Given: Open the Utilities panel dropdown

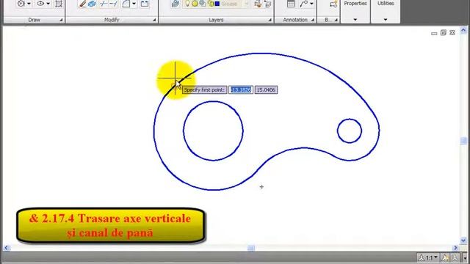Looking at the screenshot, I should [x=386, y=20].
